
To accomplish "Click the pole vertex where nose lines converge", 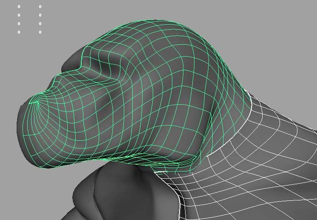I will [x=37, y=102].
